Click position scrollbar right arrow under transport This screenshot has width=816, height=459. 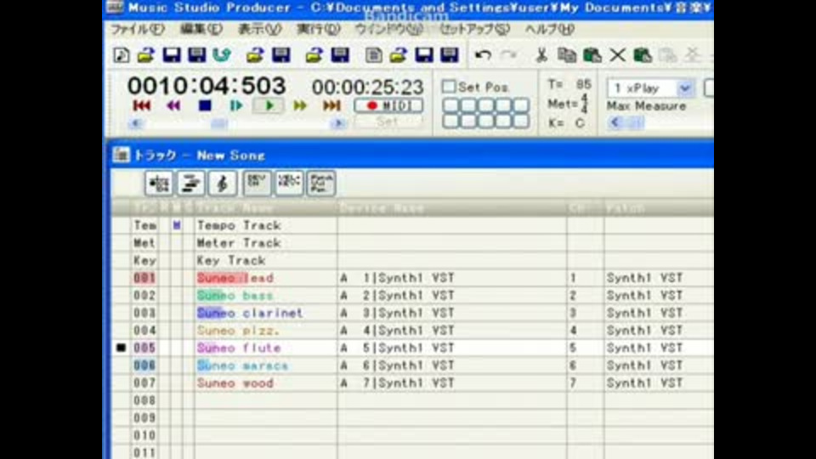click(338, 123)
